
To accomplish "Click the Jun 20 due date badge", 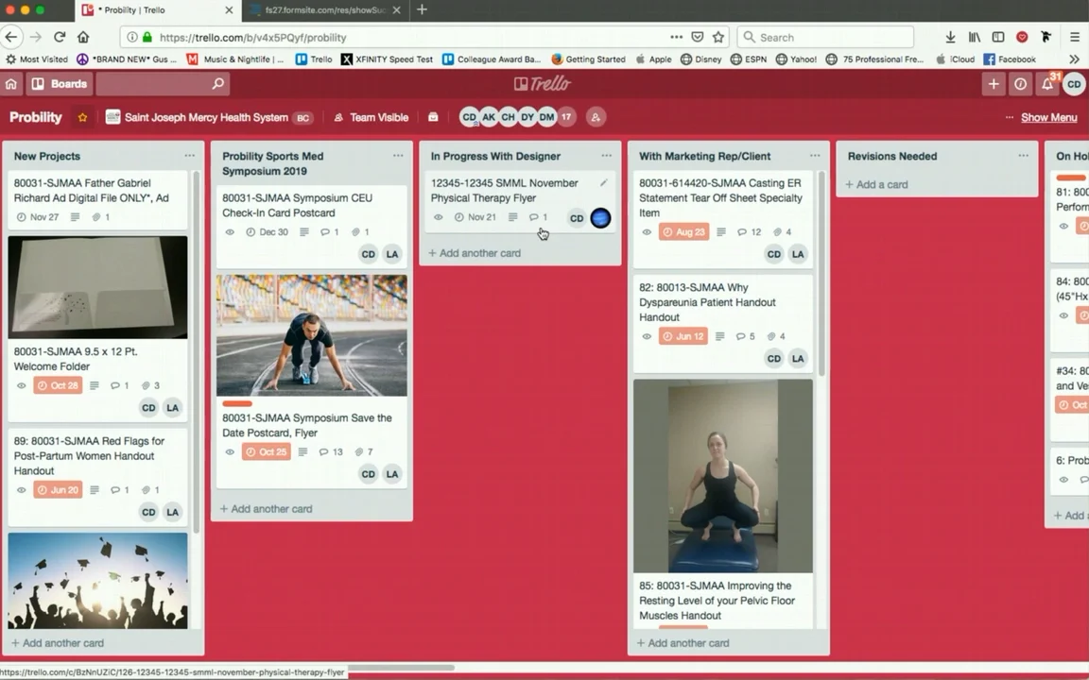I will pos(58,490).
